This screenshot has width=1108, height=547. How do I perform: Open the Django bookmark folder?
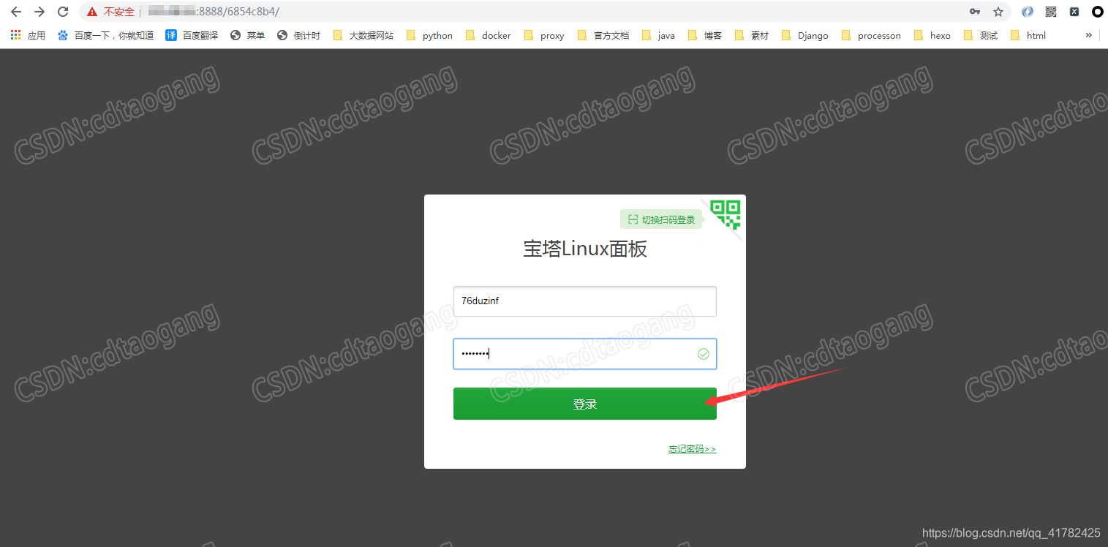point(805,35)
